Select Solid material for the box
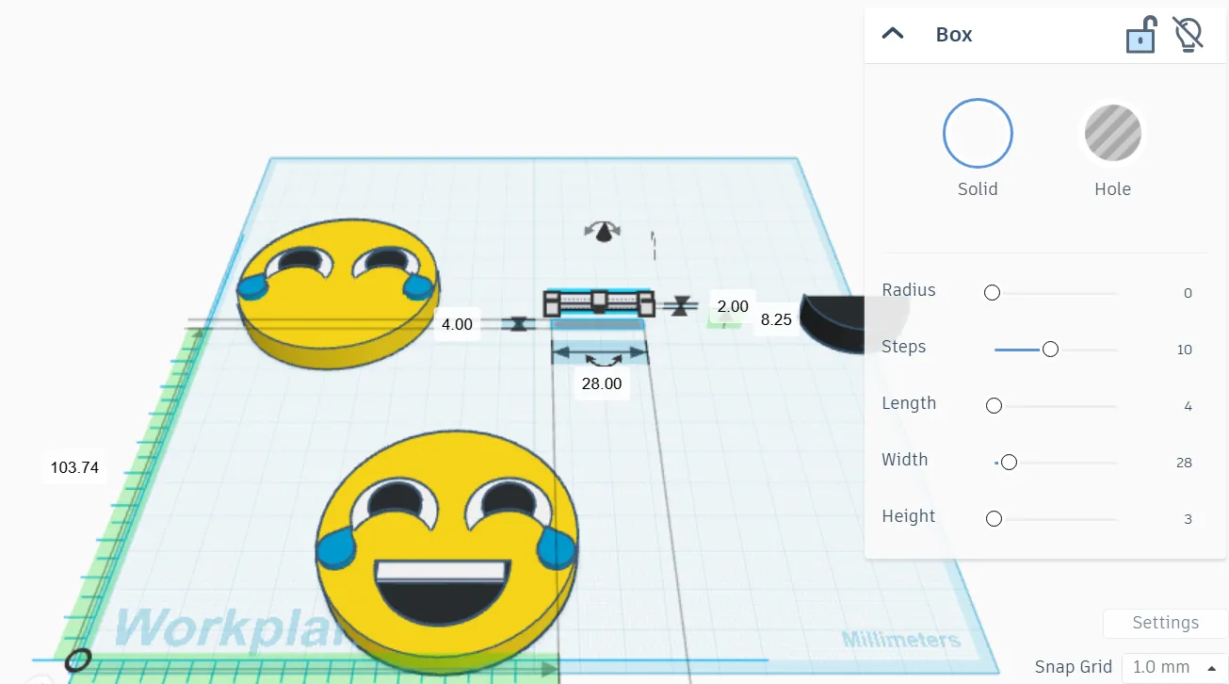Screen dimensions: 1229x684 click(x=978, y=133)
